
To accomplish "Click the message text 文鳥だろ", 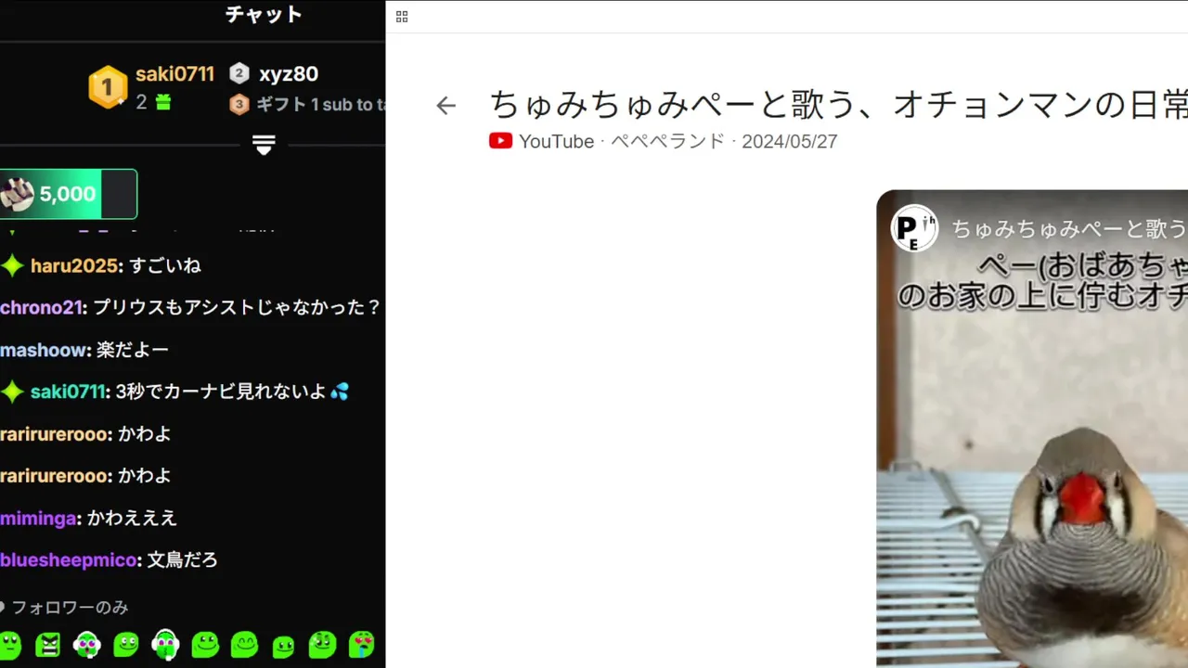I will (182, 560).
